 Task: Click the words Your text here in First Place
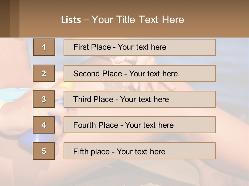pos(142,47)
